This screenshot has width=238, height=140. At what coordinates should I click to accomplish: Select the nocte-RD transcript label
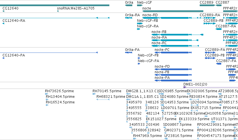coord(150,15)
